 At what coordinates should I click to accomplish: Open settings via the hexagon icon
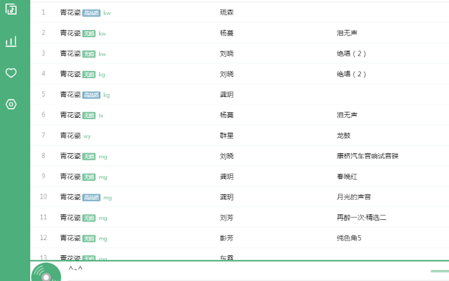[x=11, y=104]
